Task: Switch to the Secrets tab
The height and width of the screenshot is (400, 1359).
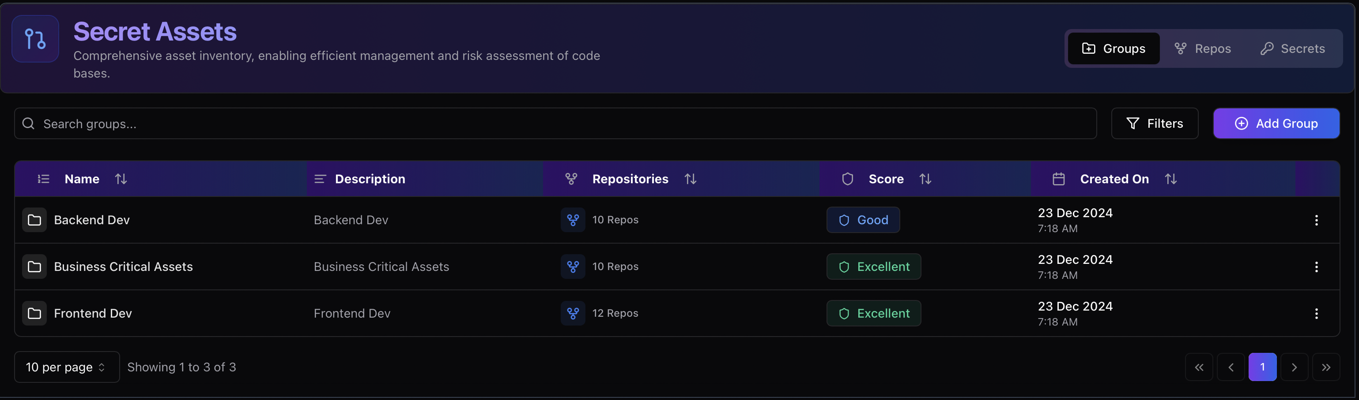Action: (x=1292, y=49)
